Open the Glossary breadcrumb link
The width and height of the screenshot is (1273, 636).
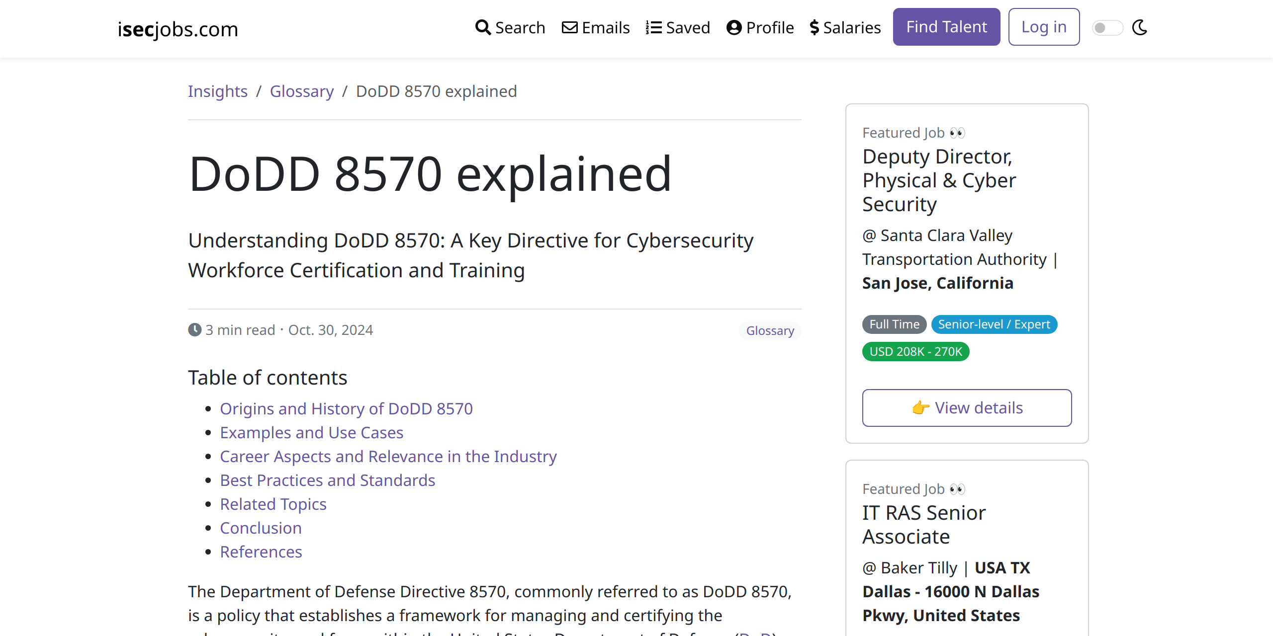[302, 91]
